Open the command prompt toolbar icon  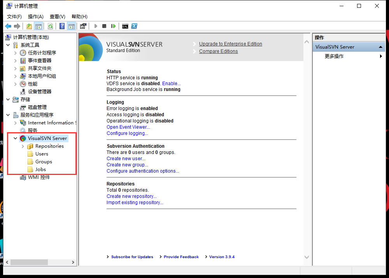tap(125, 26)
